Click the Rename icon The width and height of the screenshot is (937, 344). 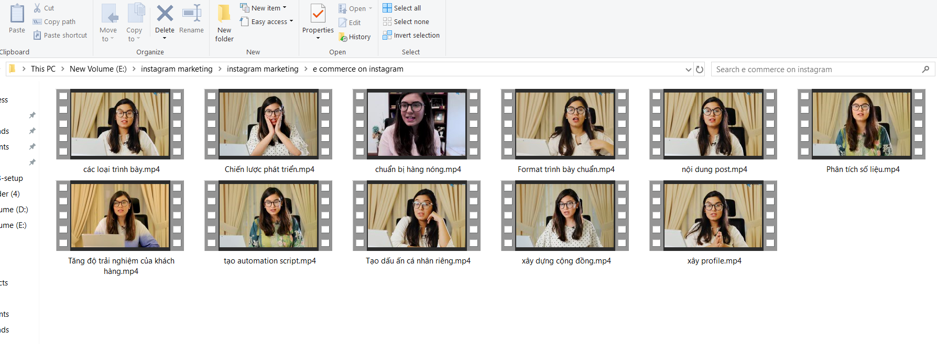[x=191, y=14]
